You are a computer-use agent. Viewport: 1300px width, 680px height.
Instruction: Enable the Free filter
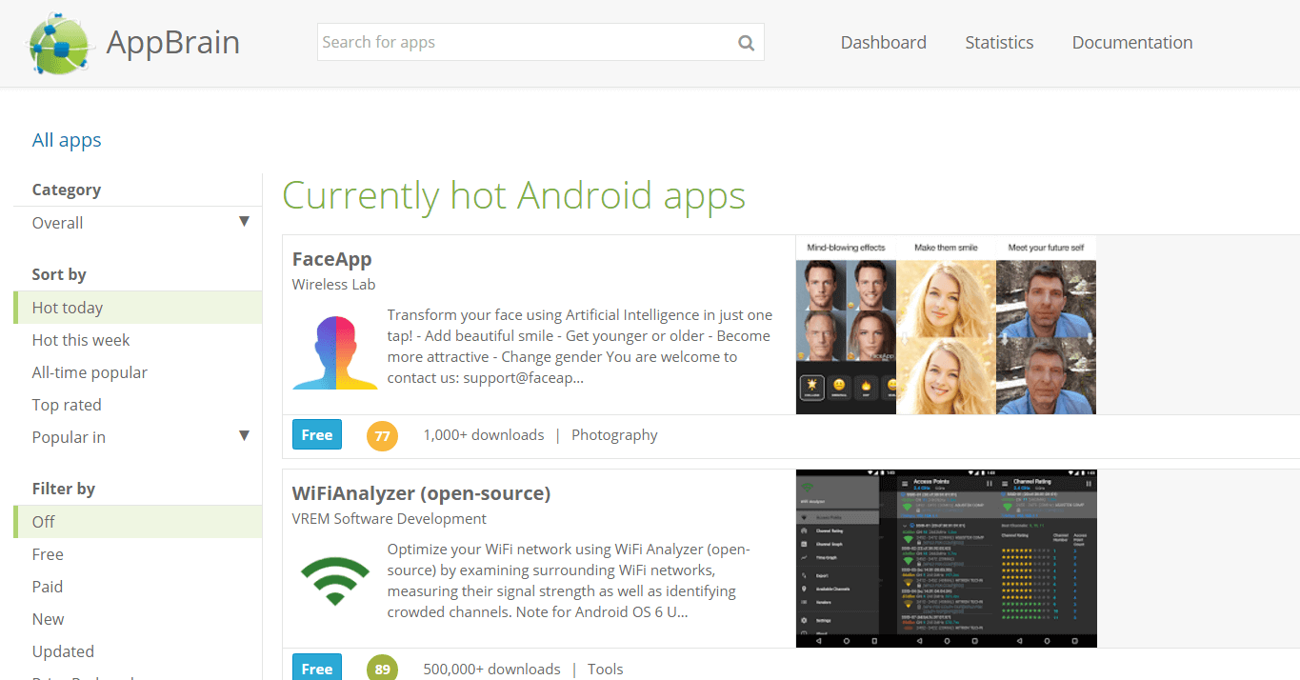point(48,553)
